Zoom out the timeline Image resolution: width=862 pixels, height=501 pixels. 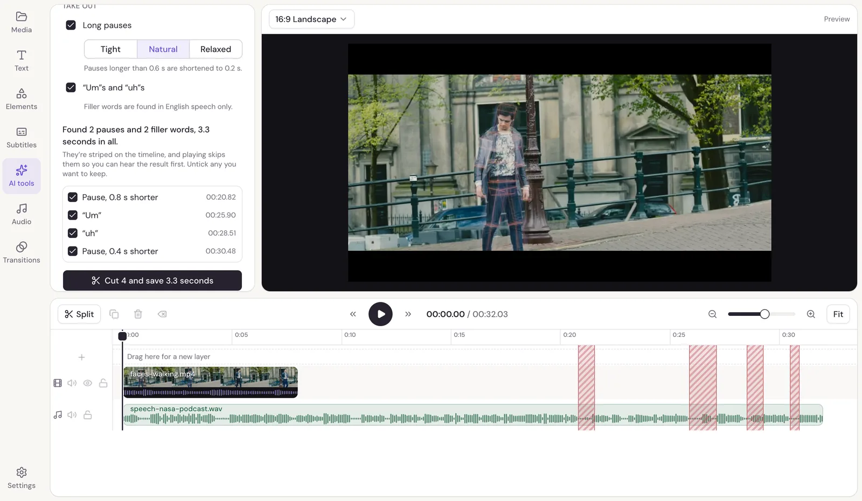(x=712, y=314)
